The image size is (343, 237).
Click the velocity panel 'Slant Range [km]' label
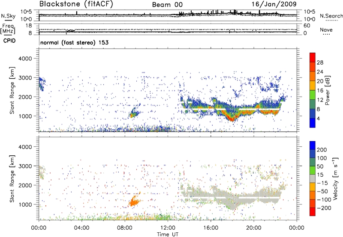coord(12,178)
